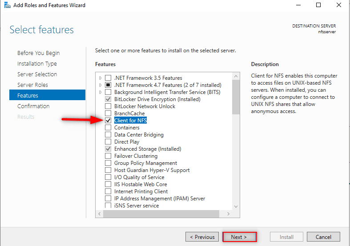Switch to the Installation Type step
Image resolution: width=350 pixels, height=246 pixels.
click(x=37, y=63)
